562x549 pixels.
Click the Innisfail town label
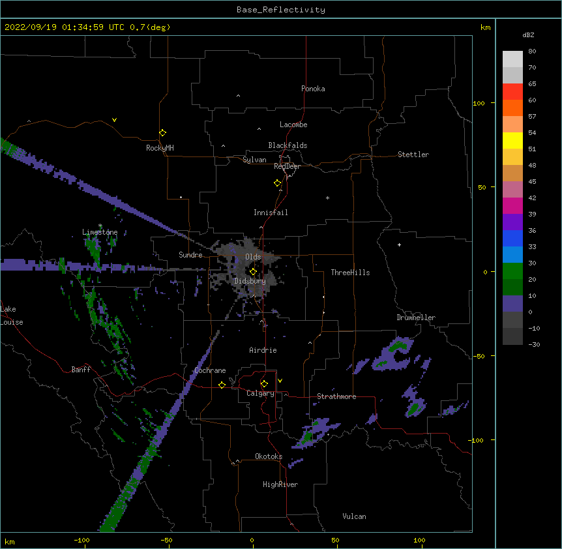click(271, 213)
